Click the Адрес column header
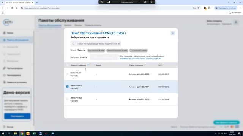Screen dimensions: 243x136 click(99, 65)
